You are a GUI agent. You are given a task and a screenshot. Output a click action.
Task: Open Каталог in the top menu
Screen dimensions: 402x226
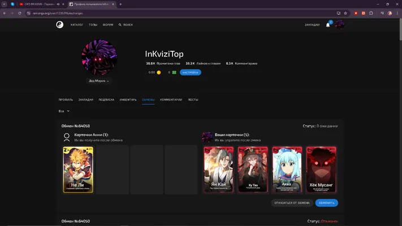tap(77, 25)
